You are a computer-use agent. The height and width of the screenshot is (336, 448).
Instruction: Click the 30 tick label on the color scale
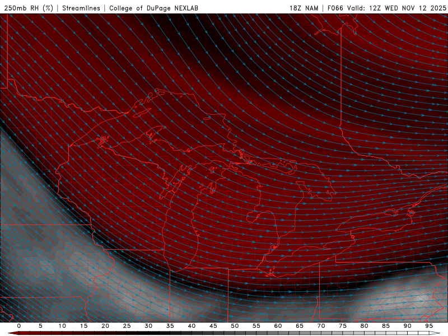(148, 326)
